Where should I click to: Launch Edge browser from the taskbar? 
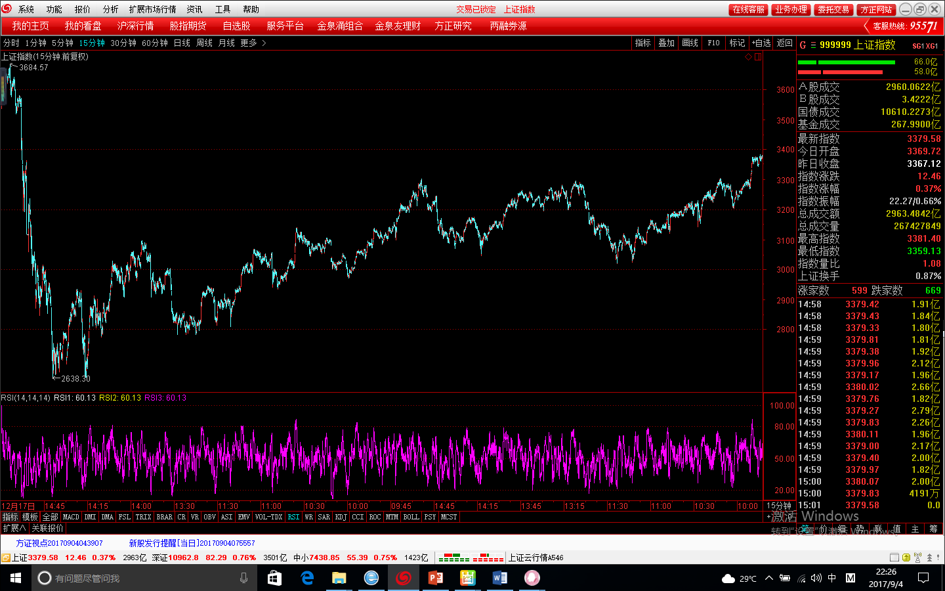[306, 578]
